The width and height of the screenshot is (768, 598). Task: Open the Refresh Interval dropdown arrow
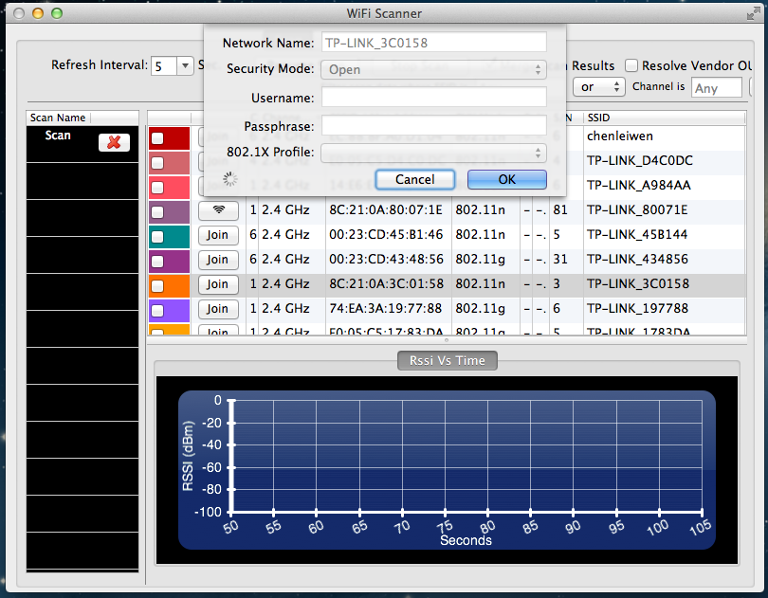coord(185,65)
